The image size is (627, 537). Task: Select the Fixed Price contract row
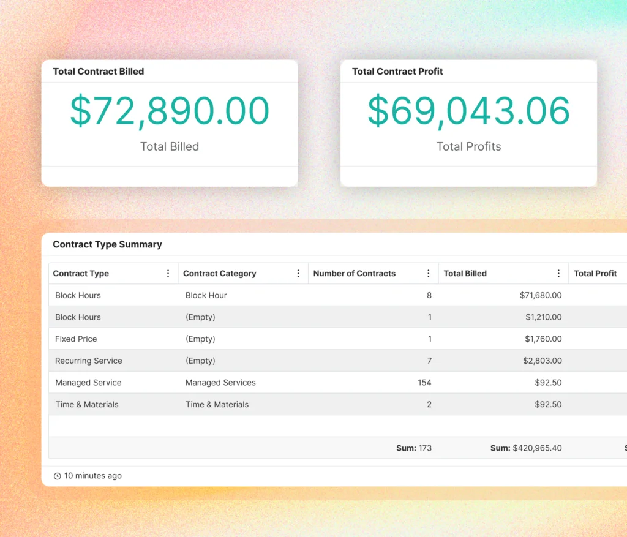coord(76,339)
